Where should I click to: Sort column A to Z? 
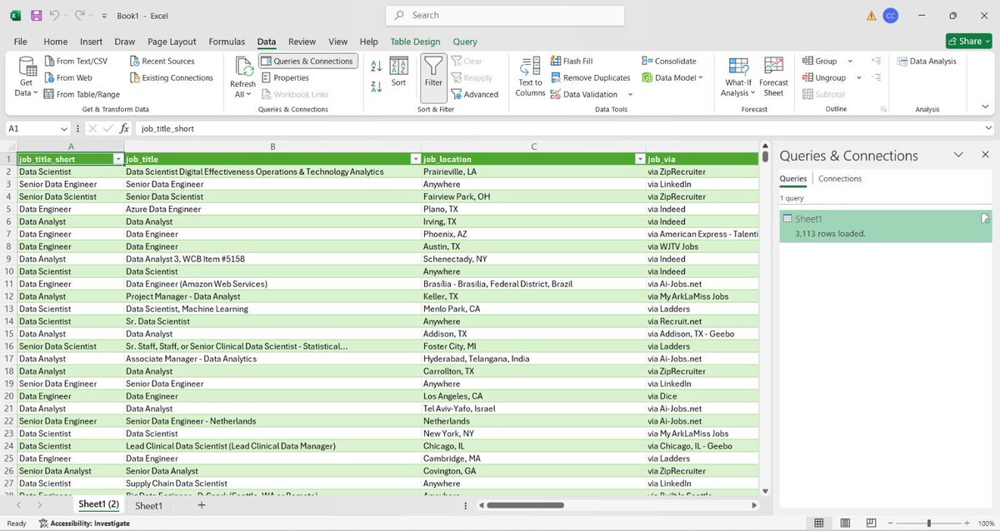pos(376,65)
